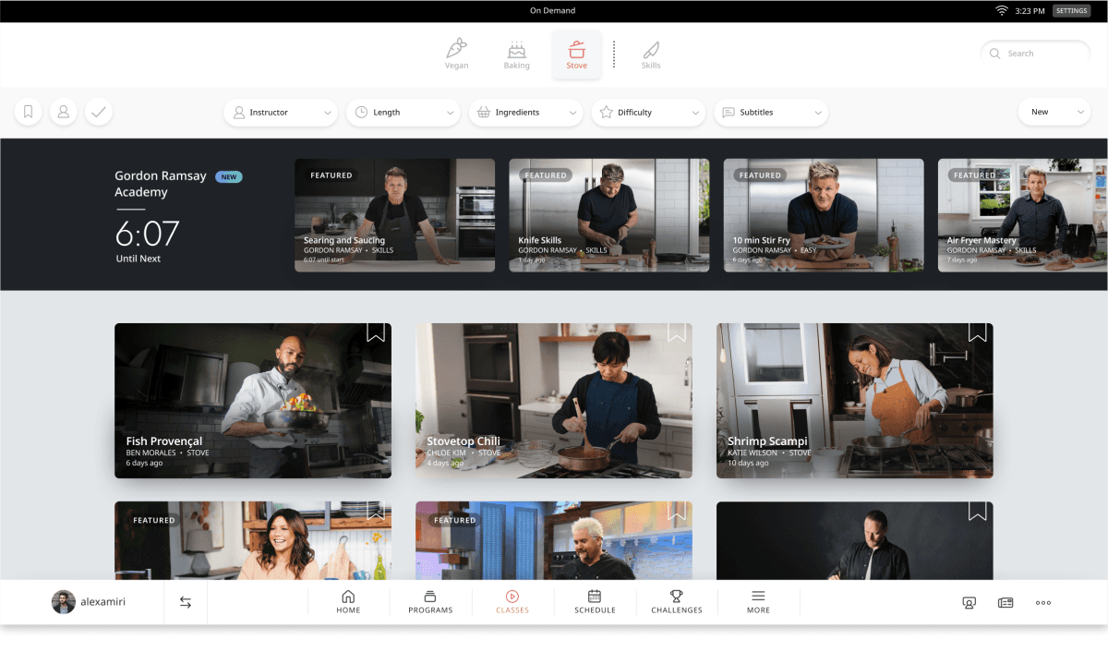Go to the Home tab
Viewport: 1108px width, 652px height.
click(348, 602)
